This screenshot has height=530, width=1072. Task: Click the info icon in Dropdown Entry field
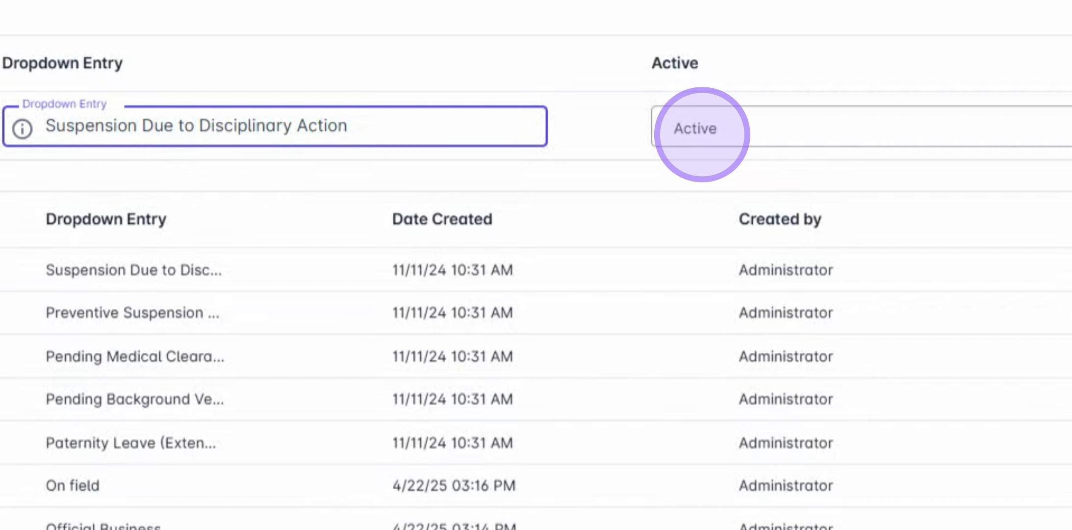tap(22, 129)
